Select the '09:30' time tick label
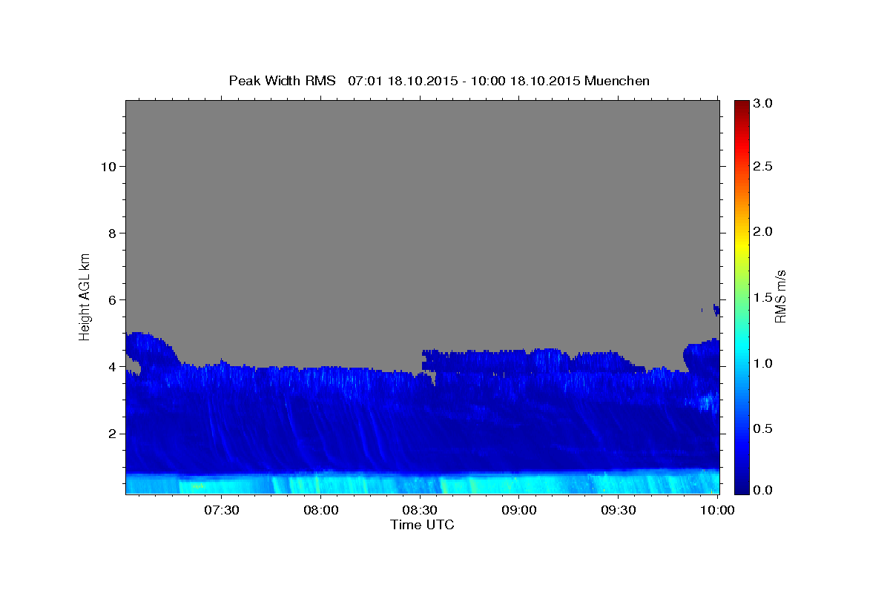This screenshot has height=593, width=890. point(618,511)
